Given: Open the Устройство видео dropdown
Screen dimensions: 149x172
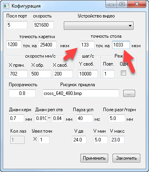Looking at the screenshot, I should point(99,26).
